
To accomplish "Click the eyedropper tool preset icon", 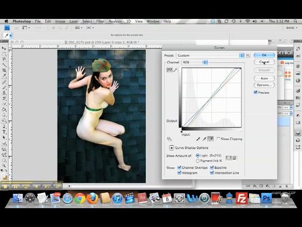I will [6, 35].
